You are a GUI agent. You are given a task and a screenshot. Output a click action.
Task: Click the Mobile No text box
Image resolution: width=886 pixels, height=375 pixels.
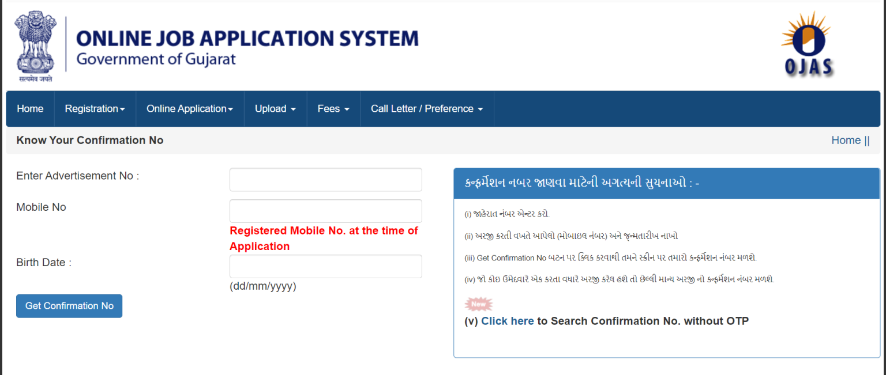pos(325,211)
